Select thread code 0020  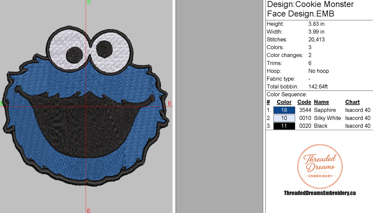pos(305,126)
